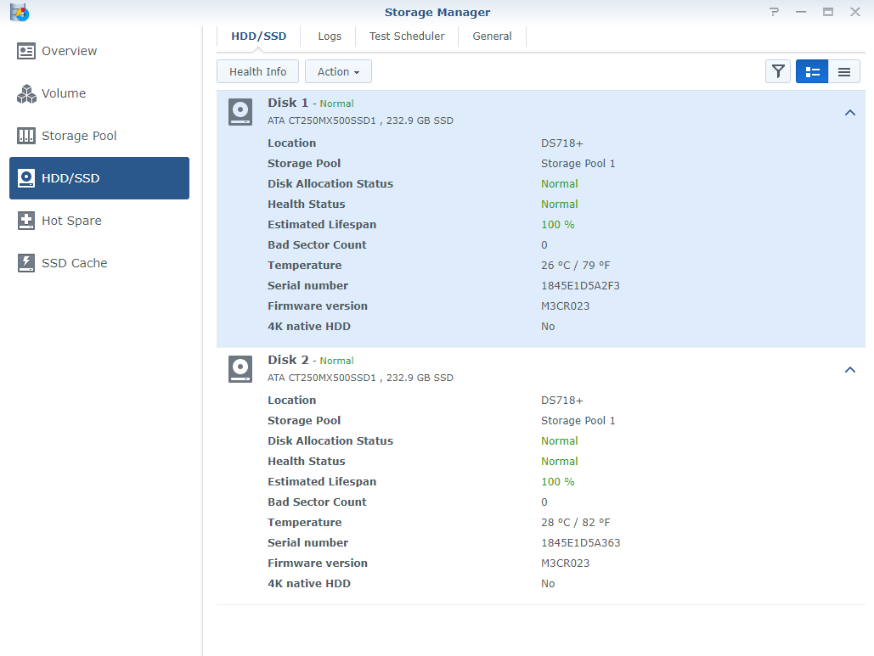Viewport: 874px width, 656px height.
Task: Open the Overview section
Action: (99, 51)
